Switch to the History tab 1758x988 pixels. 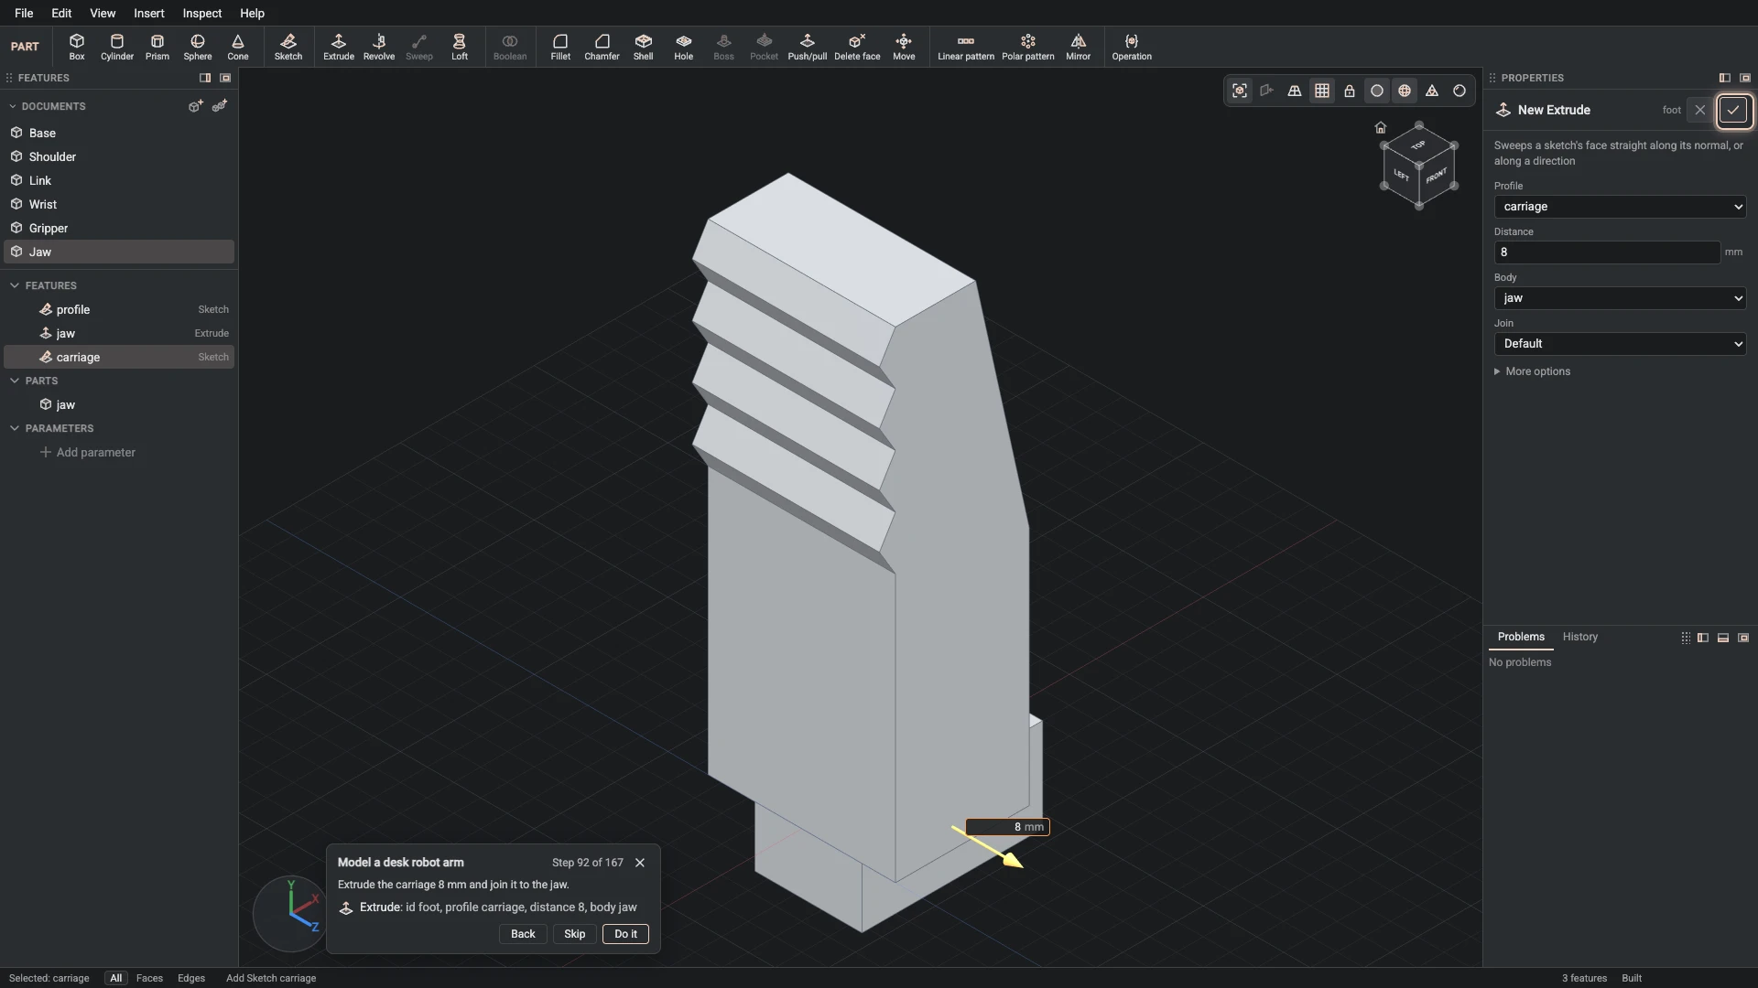click(x=1579, y=637)
